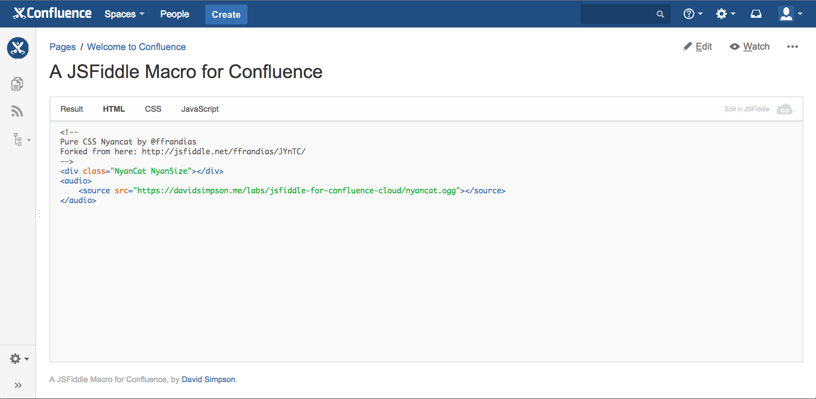The height and width of the screenshot is (399, 816).
Task: Click the 'Pure CSS Nyancat by @ffrandias' line
Action: (128, 142)
